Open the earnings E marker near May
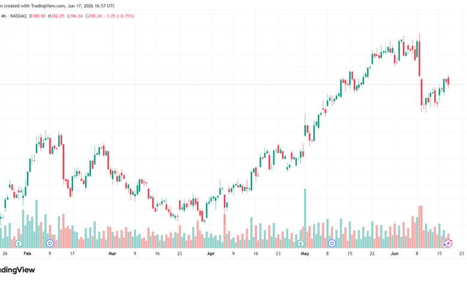Screen dimensions: 467x281 point(301,244)
